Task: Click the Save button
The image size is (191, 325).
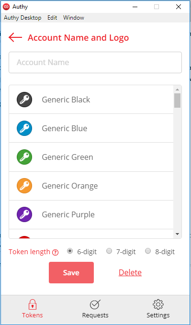Action: tap(71, 272)
